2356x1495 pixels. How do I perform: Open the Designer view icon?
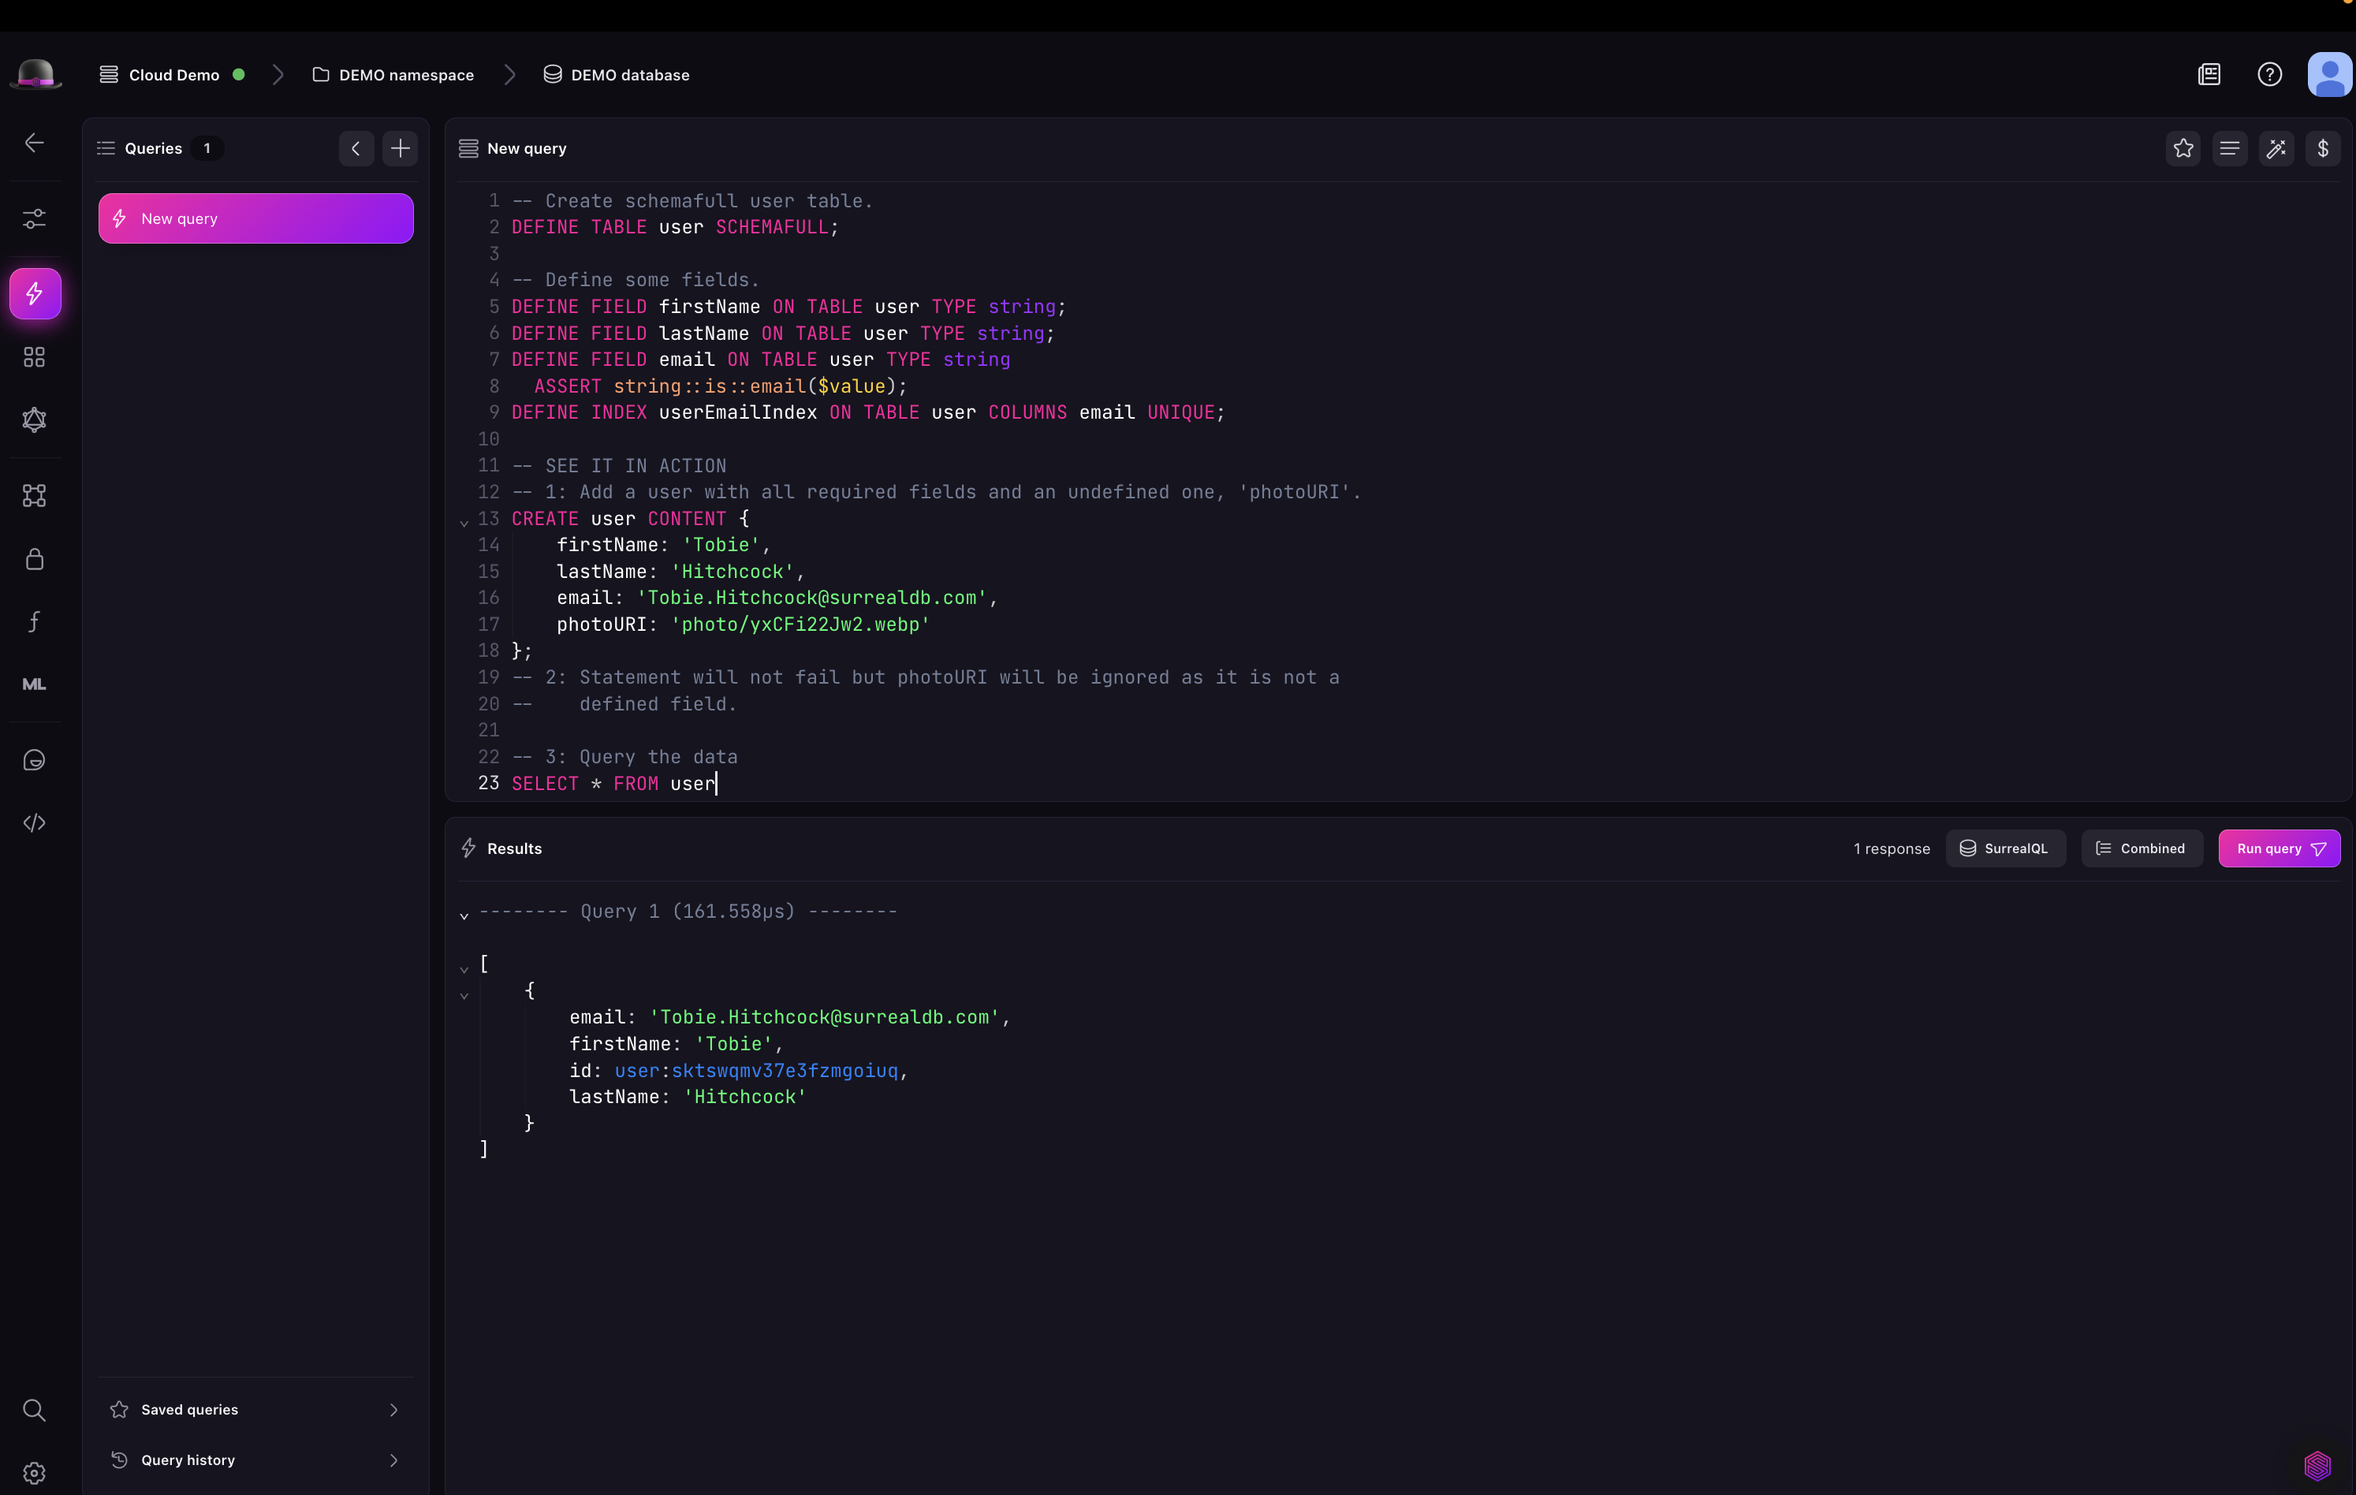(34, 496)
